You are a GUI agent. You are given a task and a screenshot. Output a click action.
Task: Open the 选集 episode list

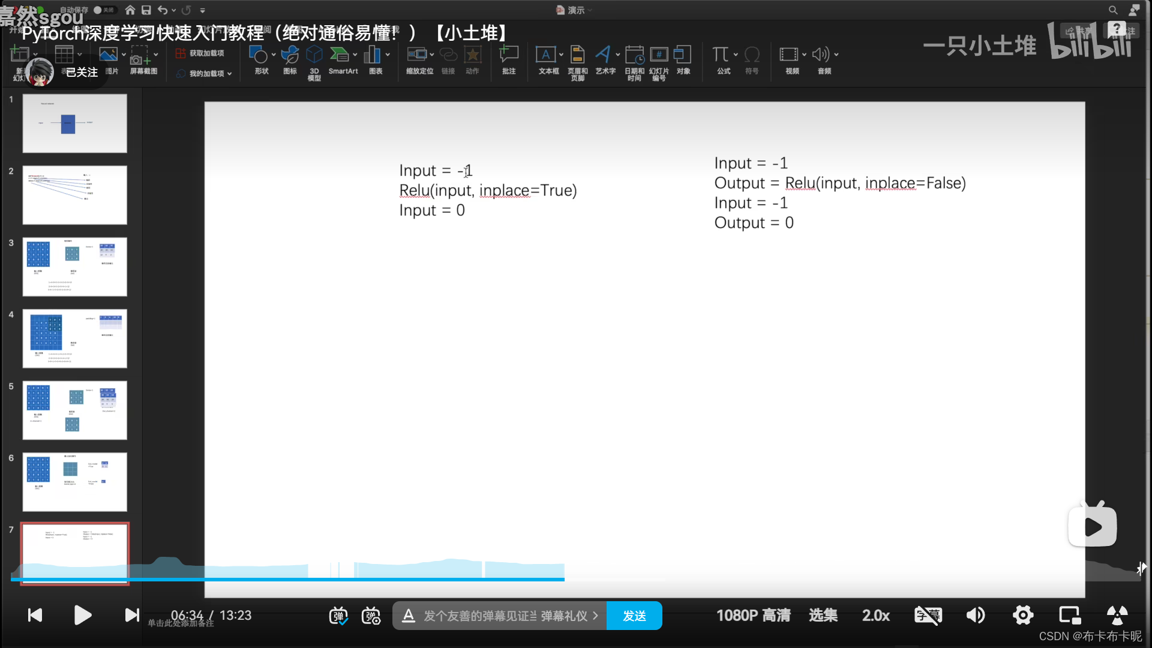pyautogui.click(x=823, y=616)
